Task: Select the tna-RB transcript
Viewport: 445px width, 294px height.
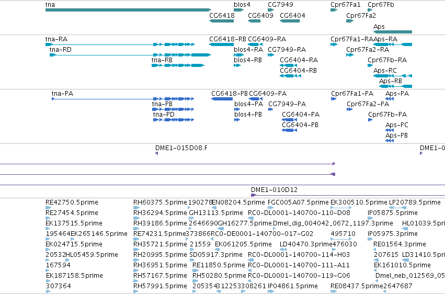Action: click(x=178, y=65)
